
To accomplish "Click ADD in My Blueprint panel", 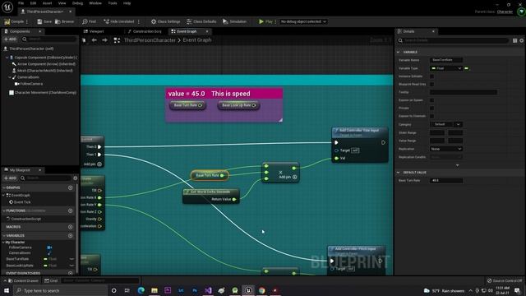I will click(x=10, y=178).
